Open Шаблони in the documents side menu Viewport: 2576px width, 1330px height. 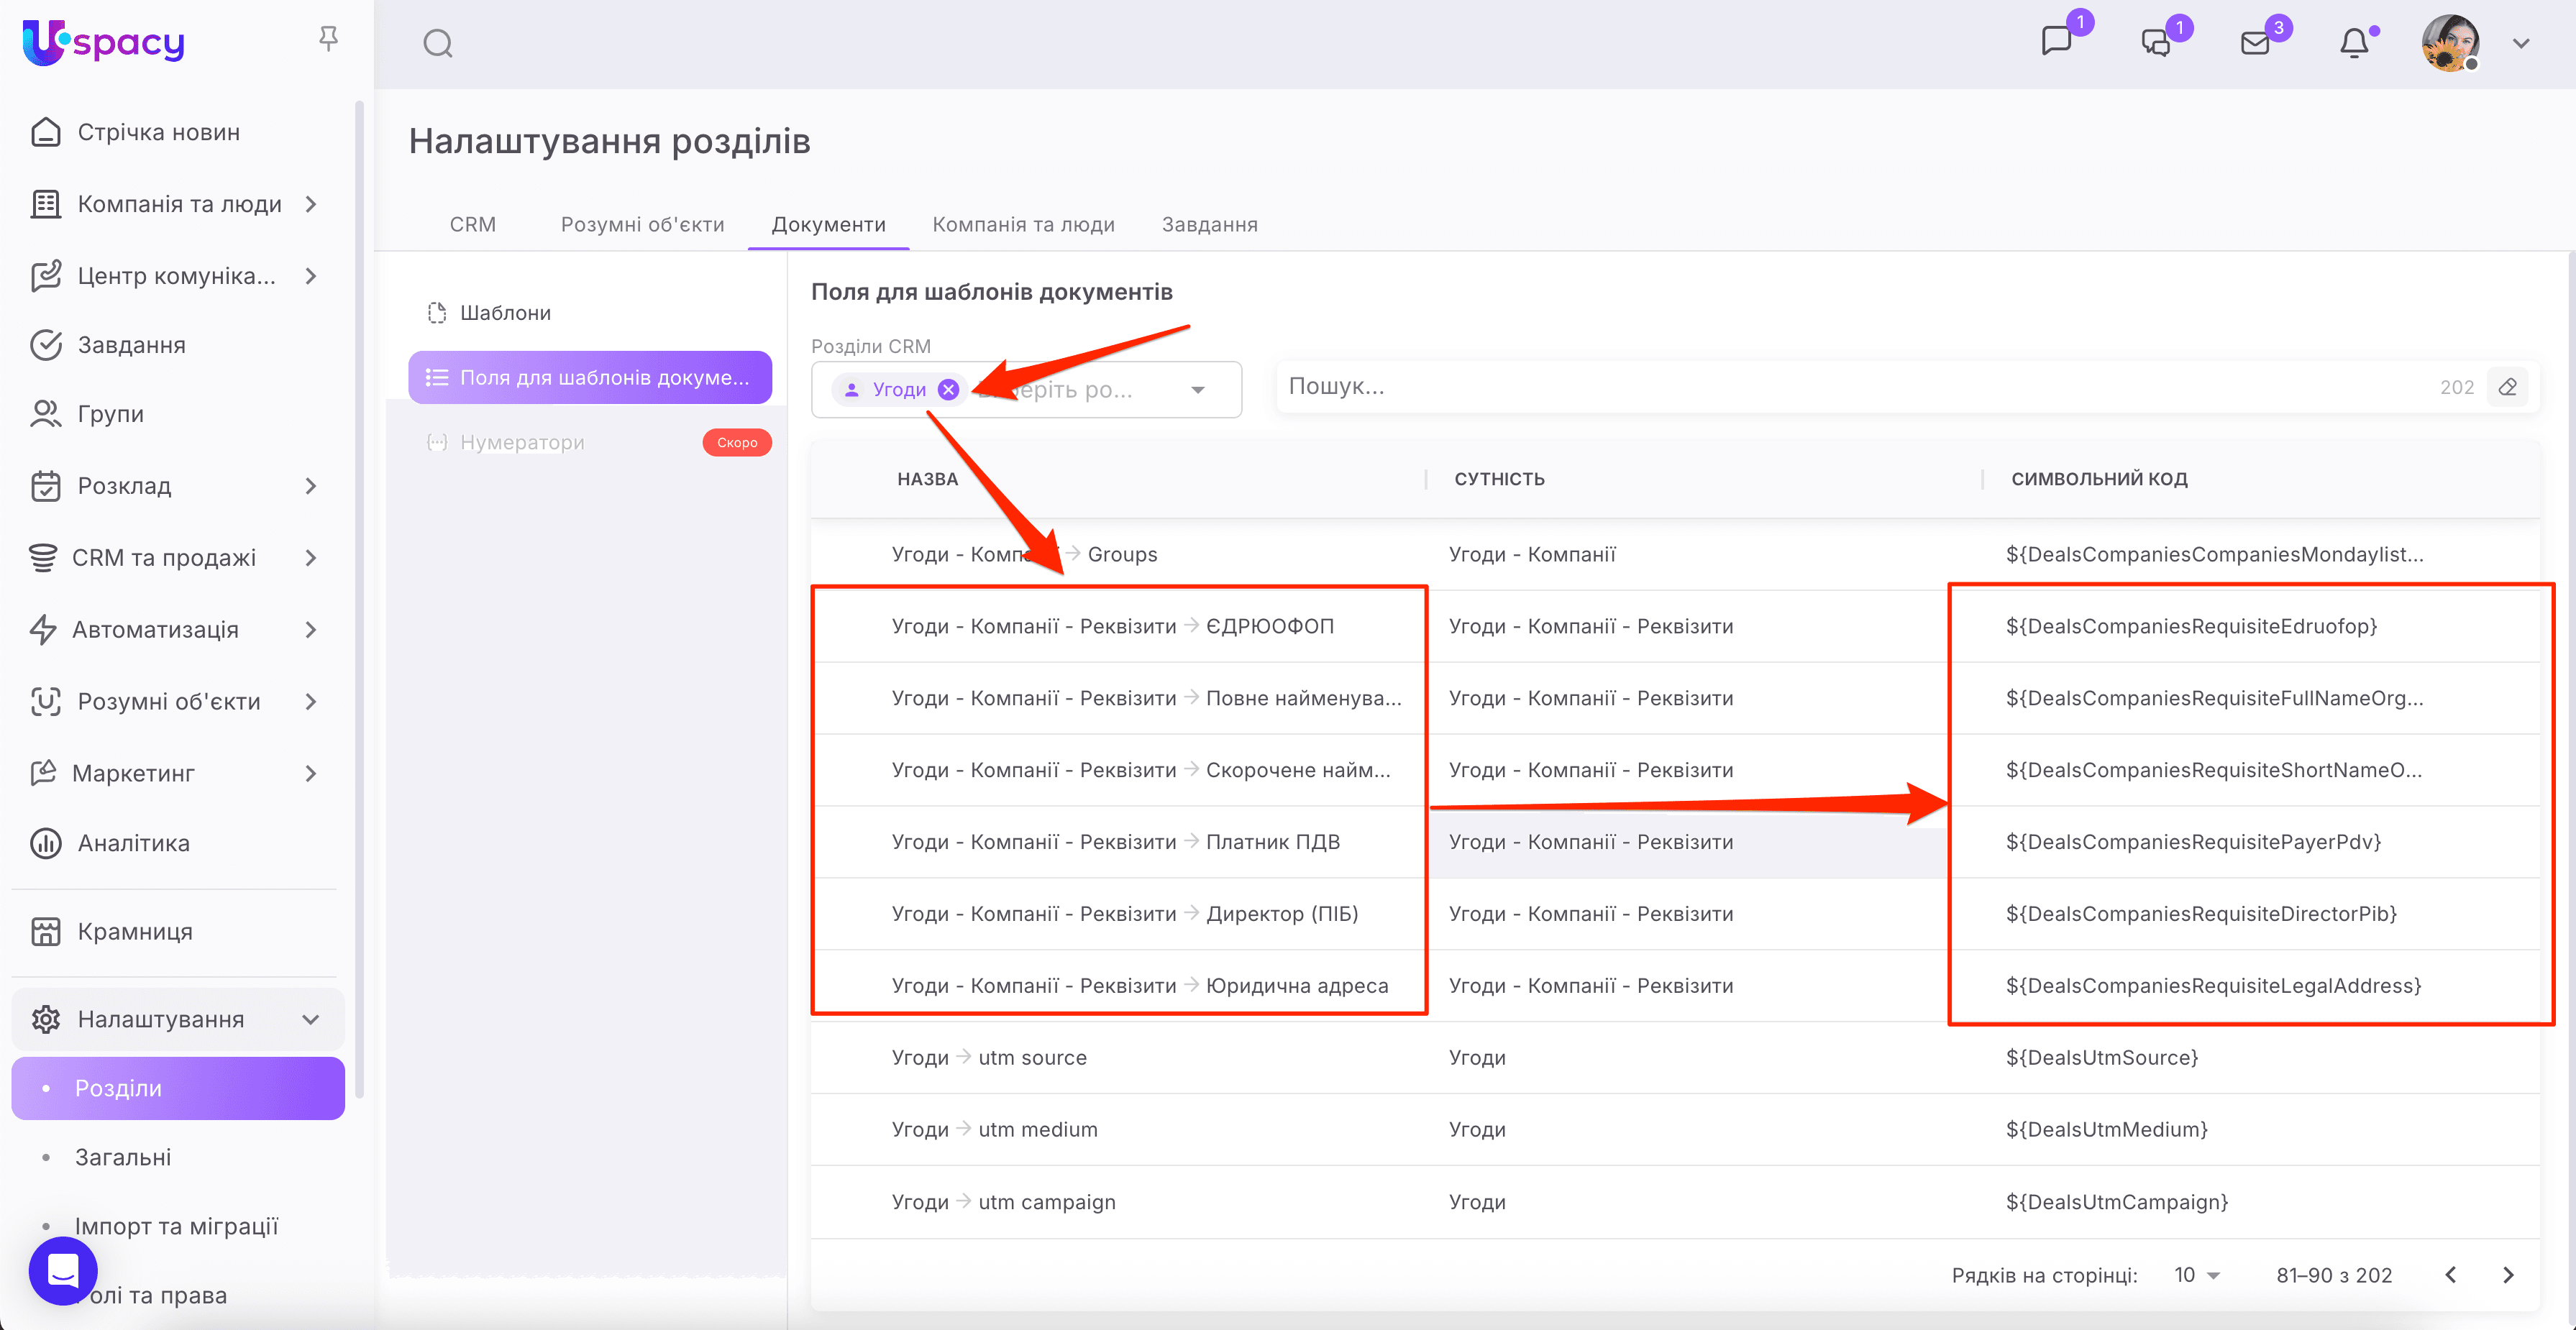tap(505, 313)
